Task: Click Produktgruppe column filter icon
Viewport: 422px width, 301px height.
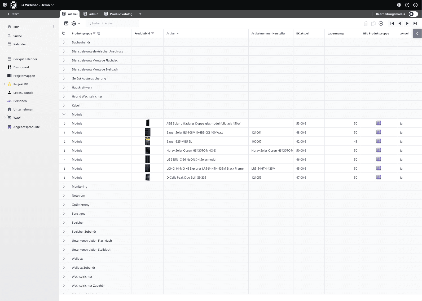Action: point(94,33)
